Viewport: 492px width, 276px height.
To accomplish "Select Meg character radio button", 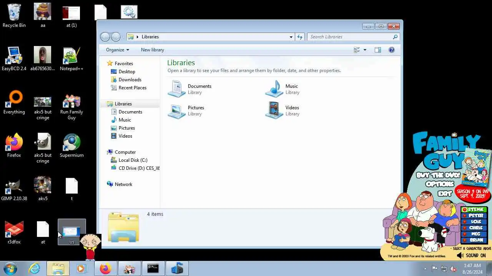I will point(465,234).
